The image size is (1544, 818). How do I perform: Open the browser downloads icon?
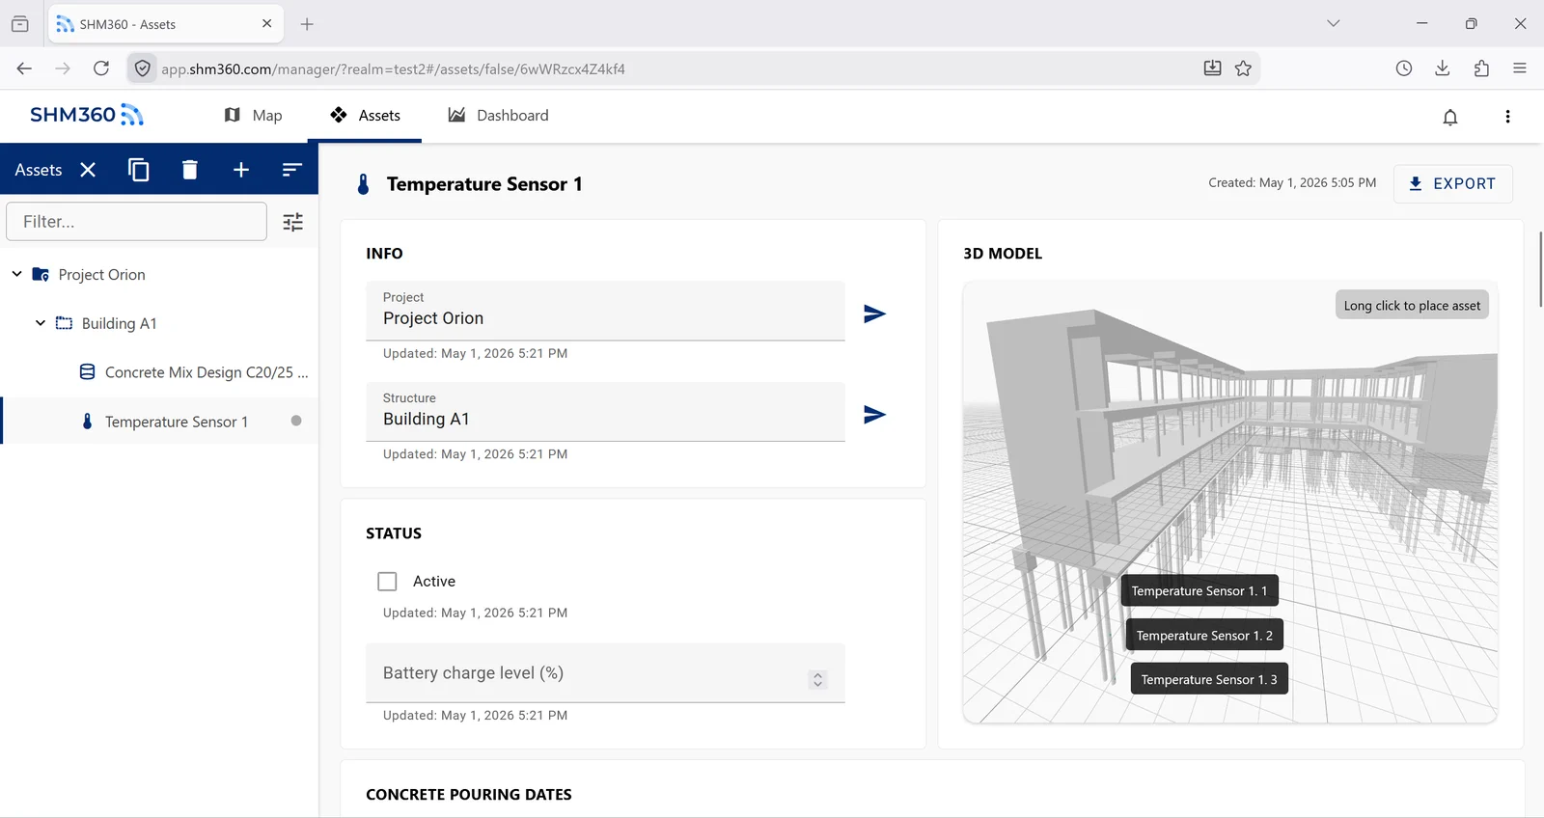pyautogui.click(x=1443, y=68)
